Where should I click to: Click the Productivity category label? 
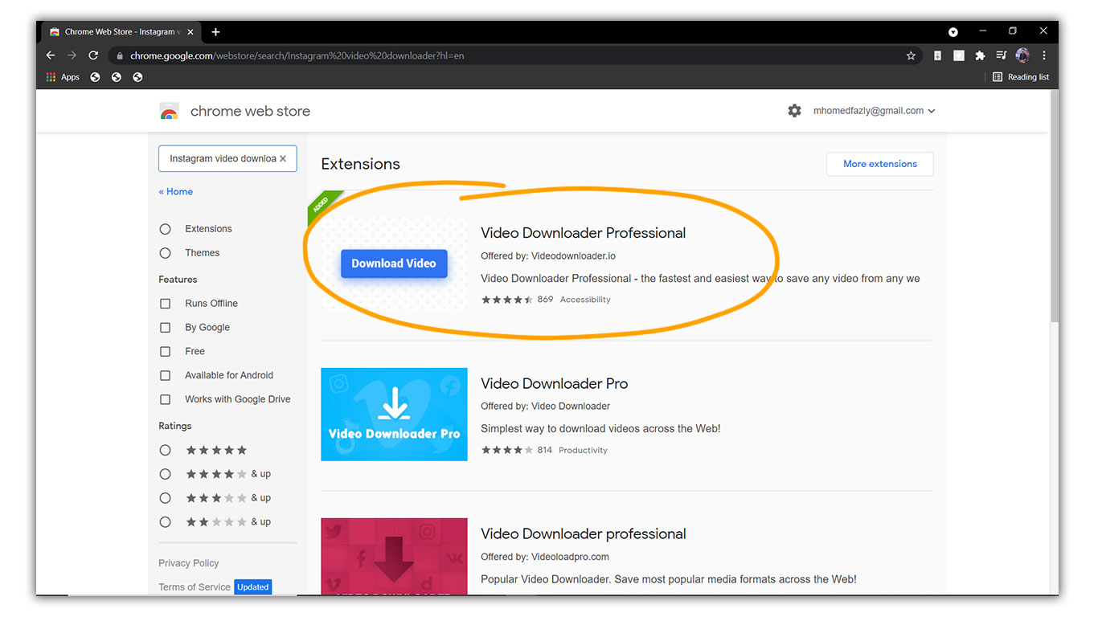pyautogui.click(x=583, y=451)
